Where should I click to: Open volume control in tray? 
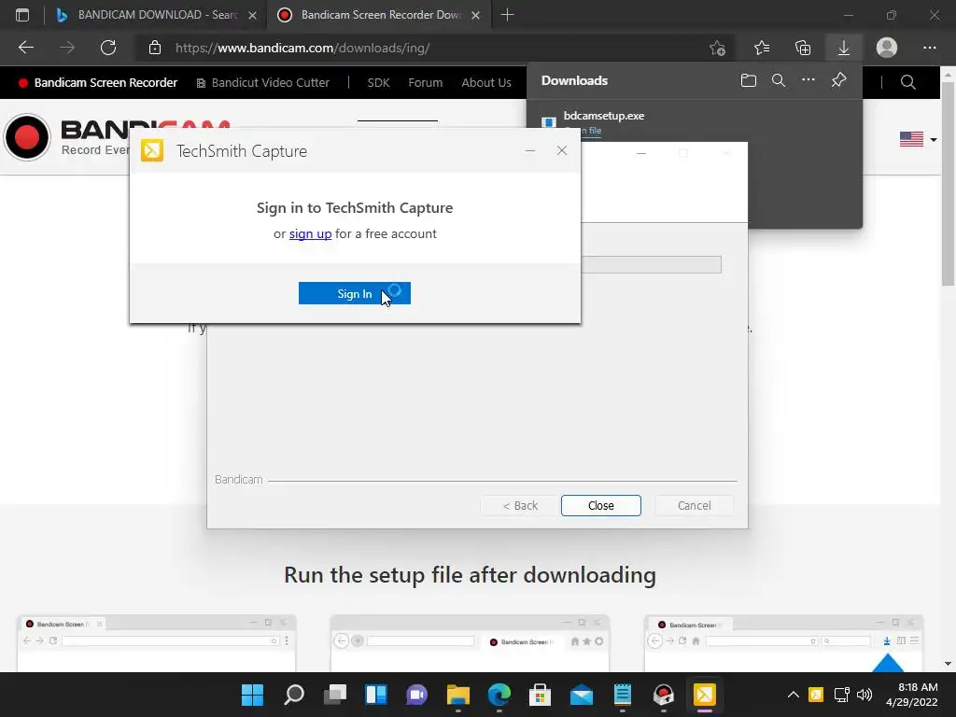pyautogui.click(x=865, y=695)
